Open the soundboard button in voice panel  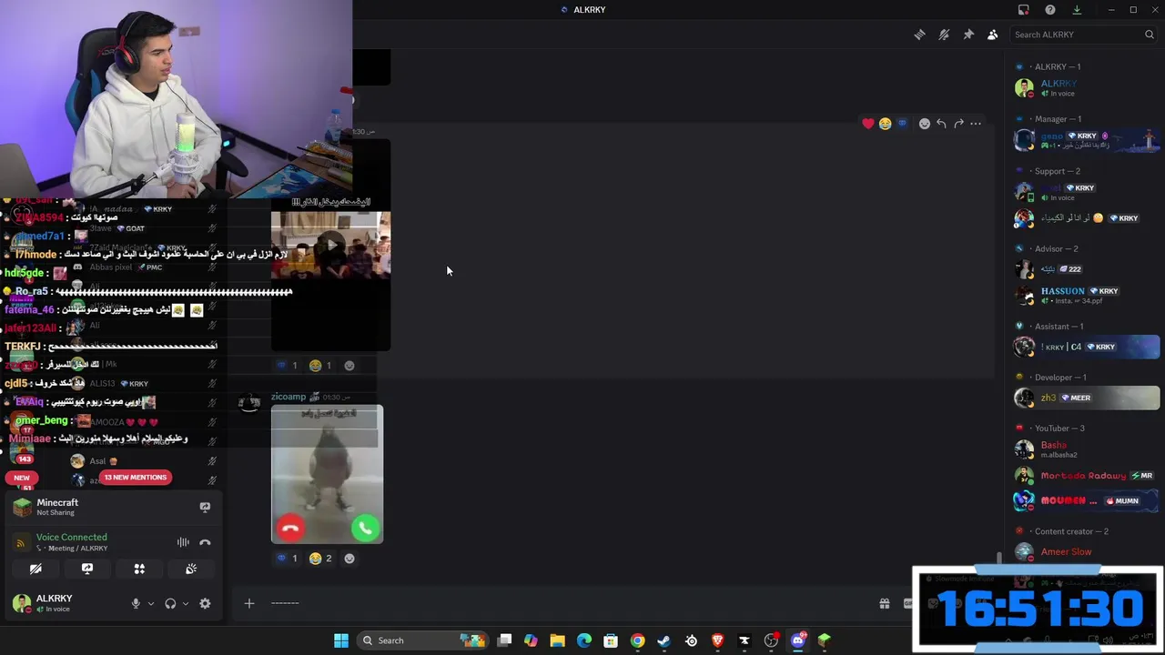click(x=191, y=569)
